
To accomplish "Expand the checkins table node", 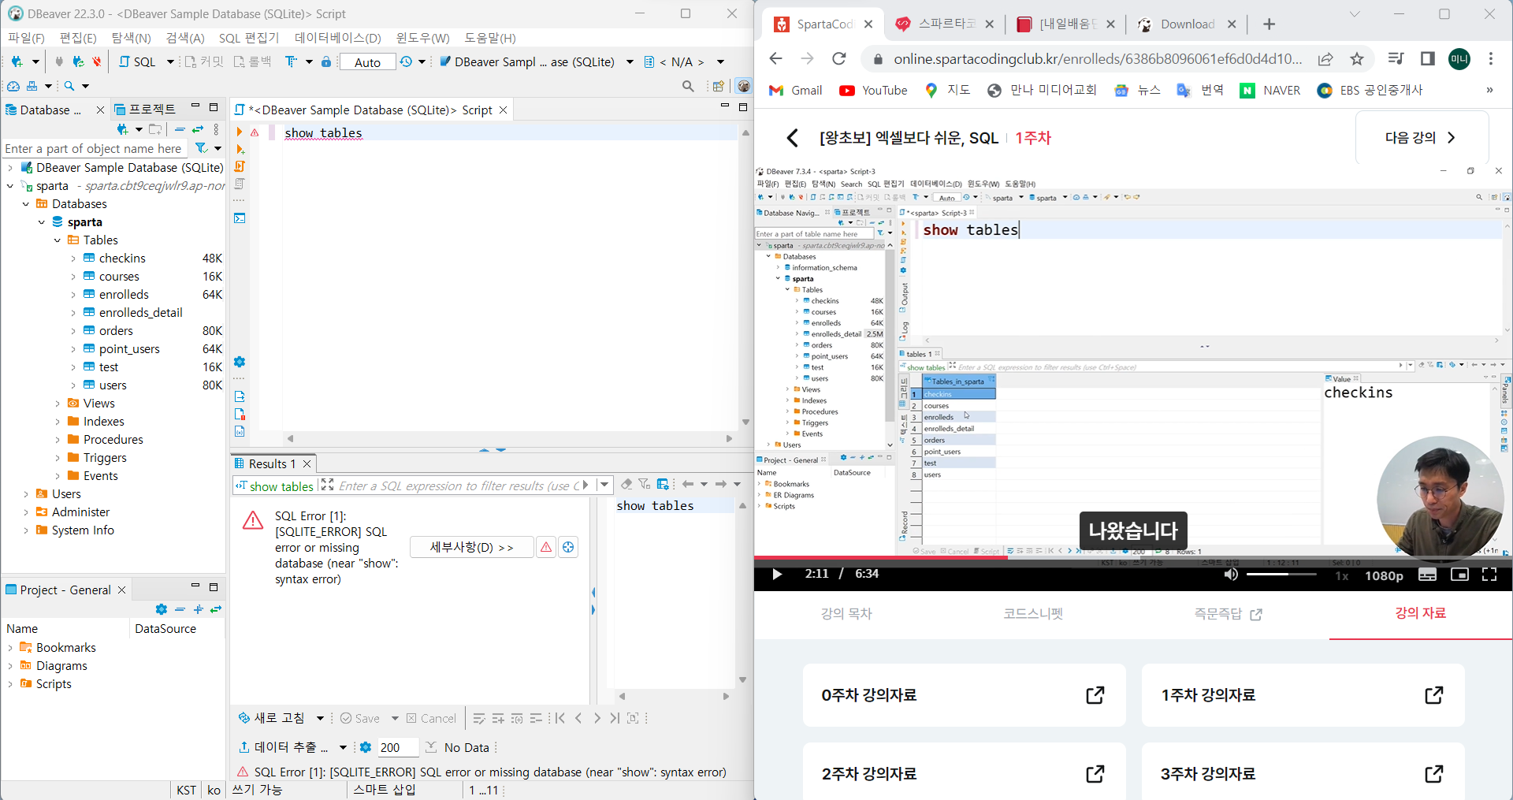I will tap(73, 259).
